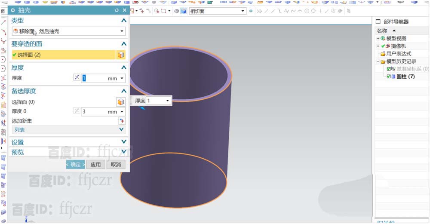The width and height of the screenshot is (430, 224).
Task: Click the profile tool icon in left toolbar
Action: [x=3, y=51]
